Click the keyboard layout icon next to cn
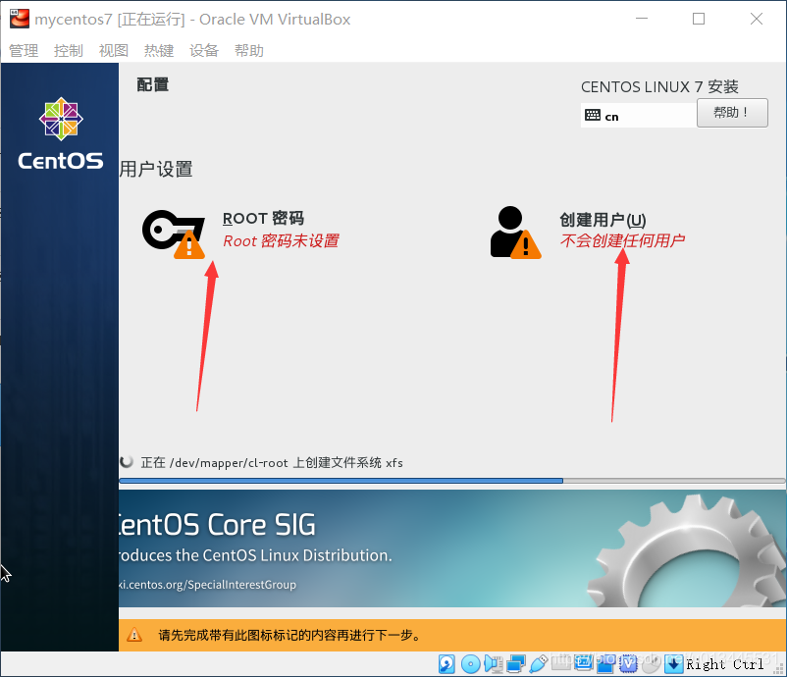The width and height of the screenshot is (787, 677). [x=593, y=116]
